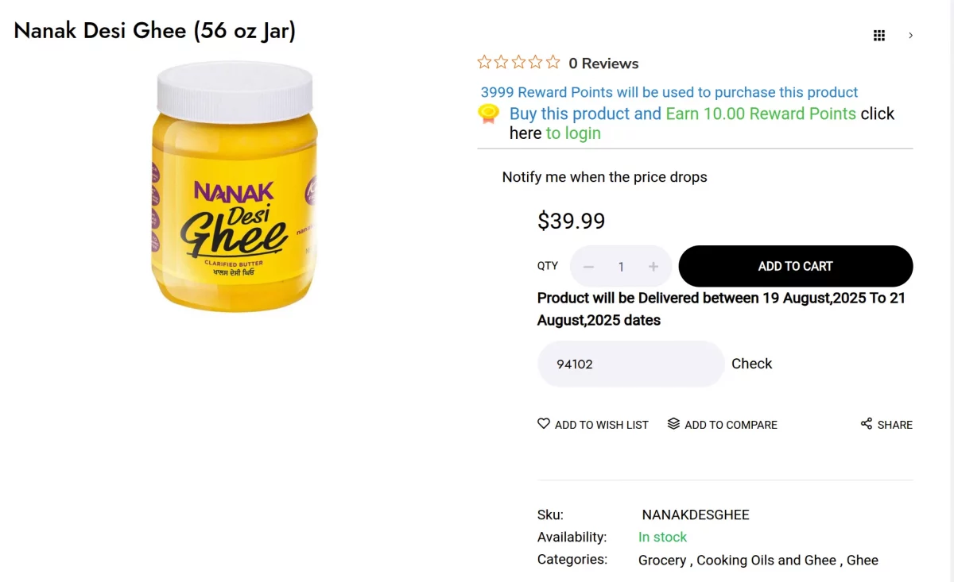This screenshot has width=954, height=582.
Task: Click the reward points medal icon
Action: [x=488, y=114]
